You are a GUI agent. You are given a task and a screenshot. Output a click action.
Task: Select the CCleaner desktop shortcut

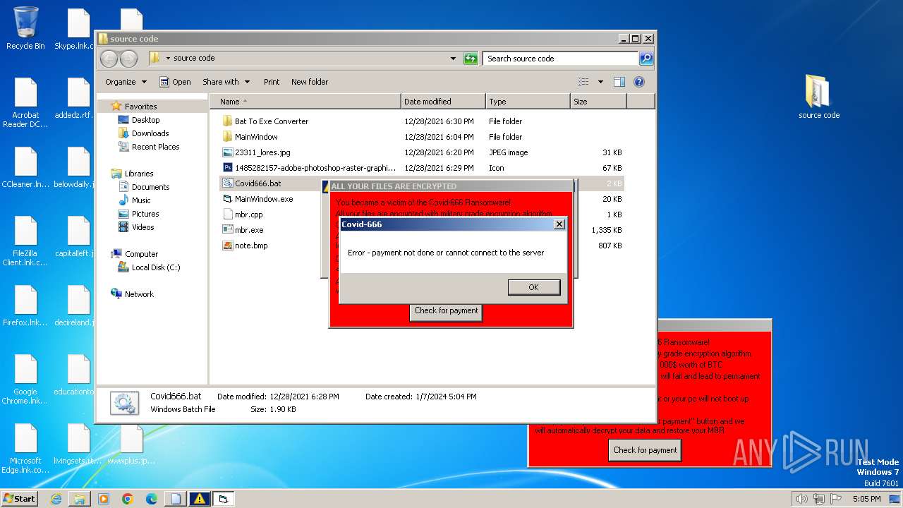tap(25, 168)
